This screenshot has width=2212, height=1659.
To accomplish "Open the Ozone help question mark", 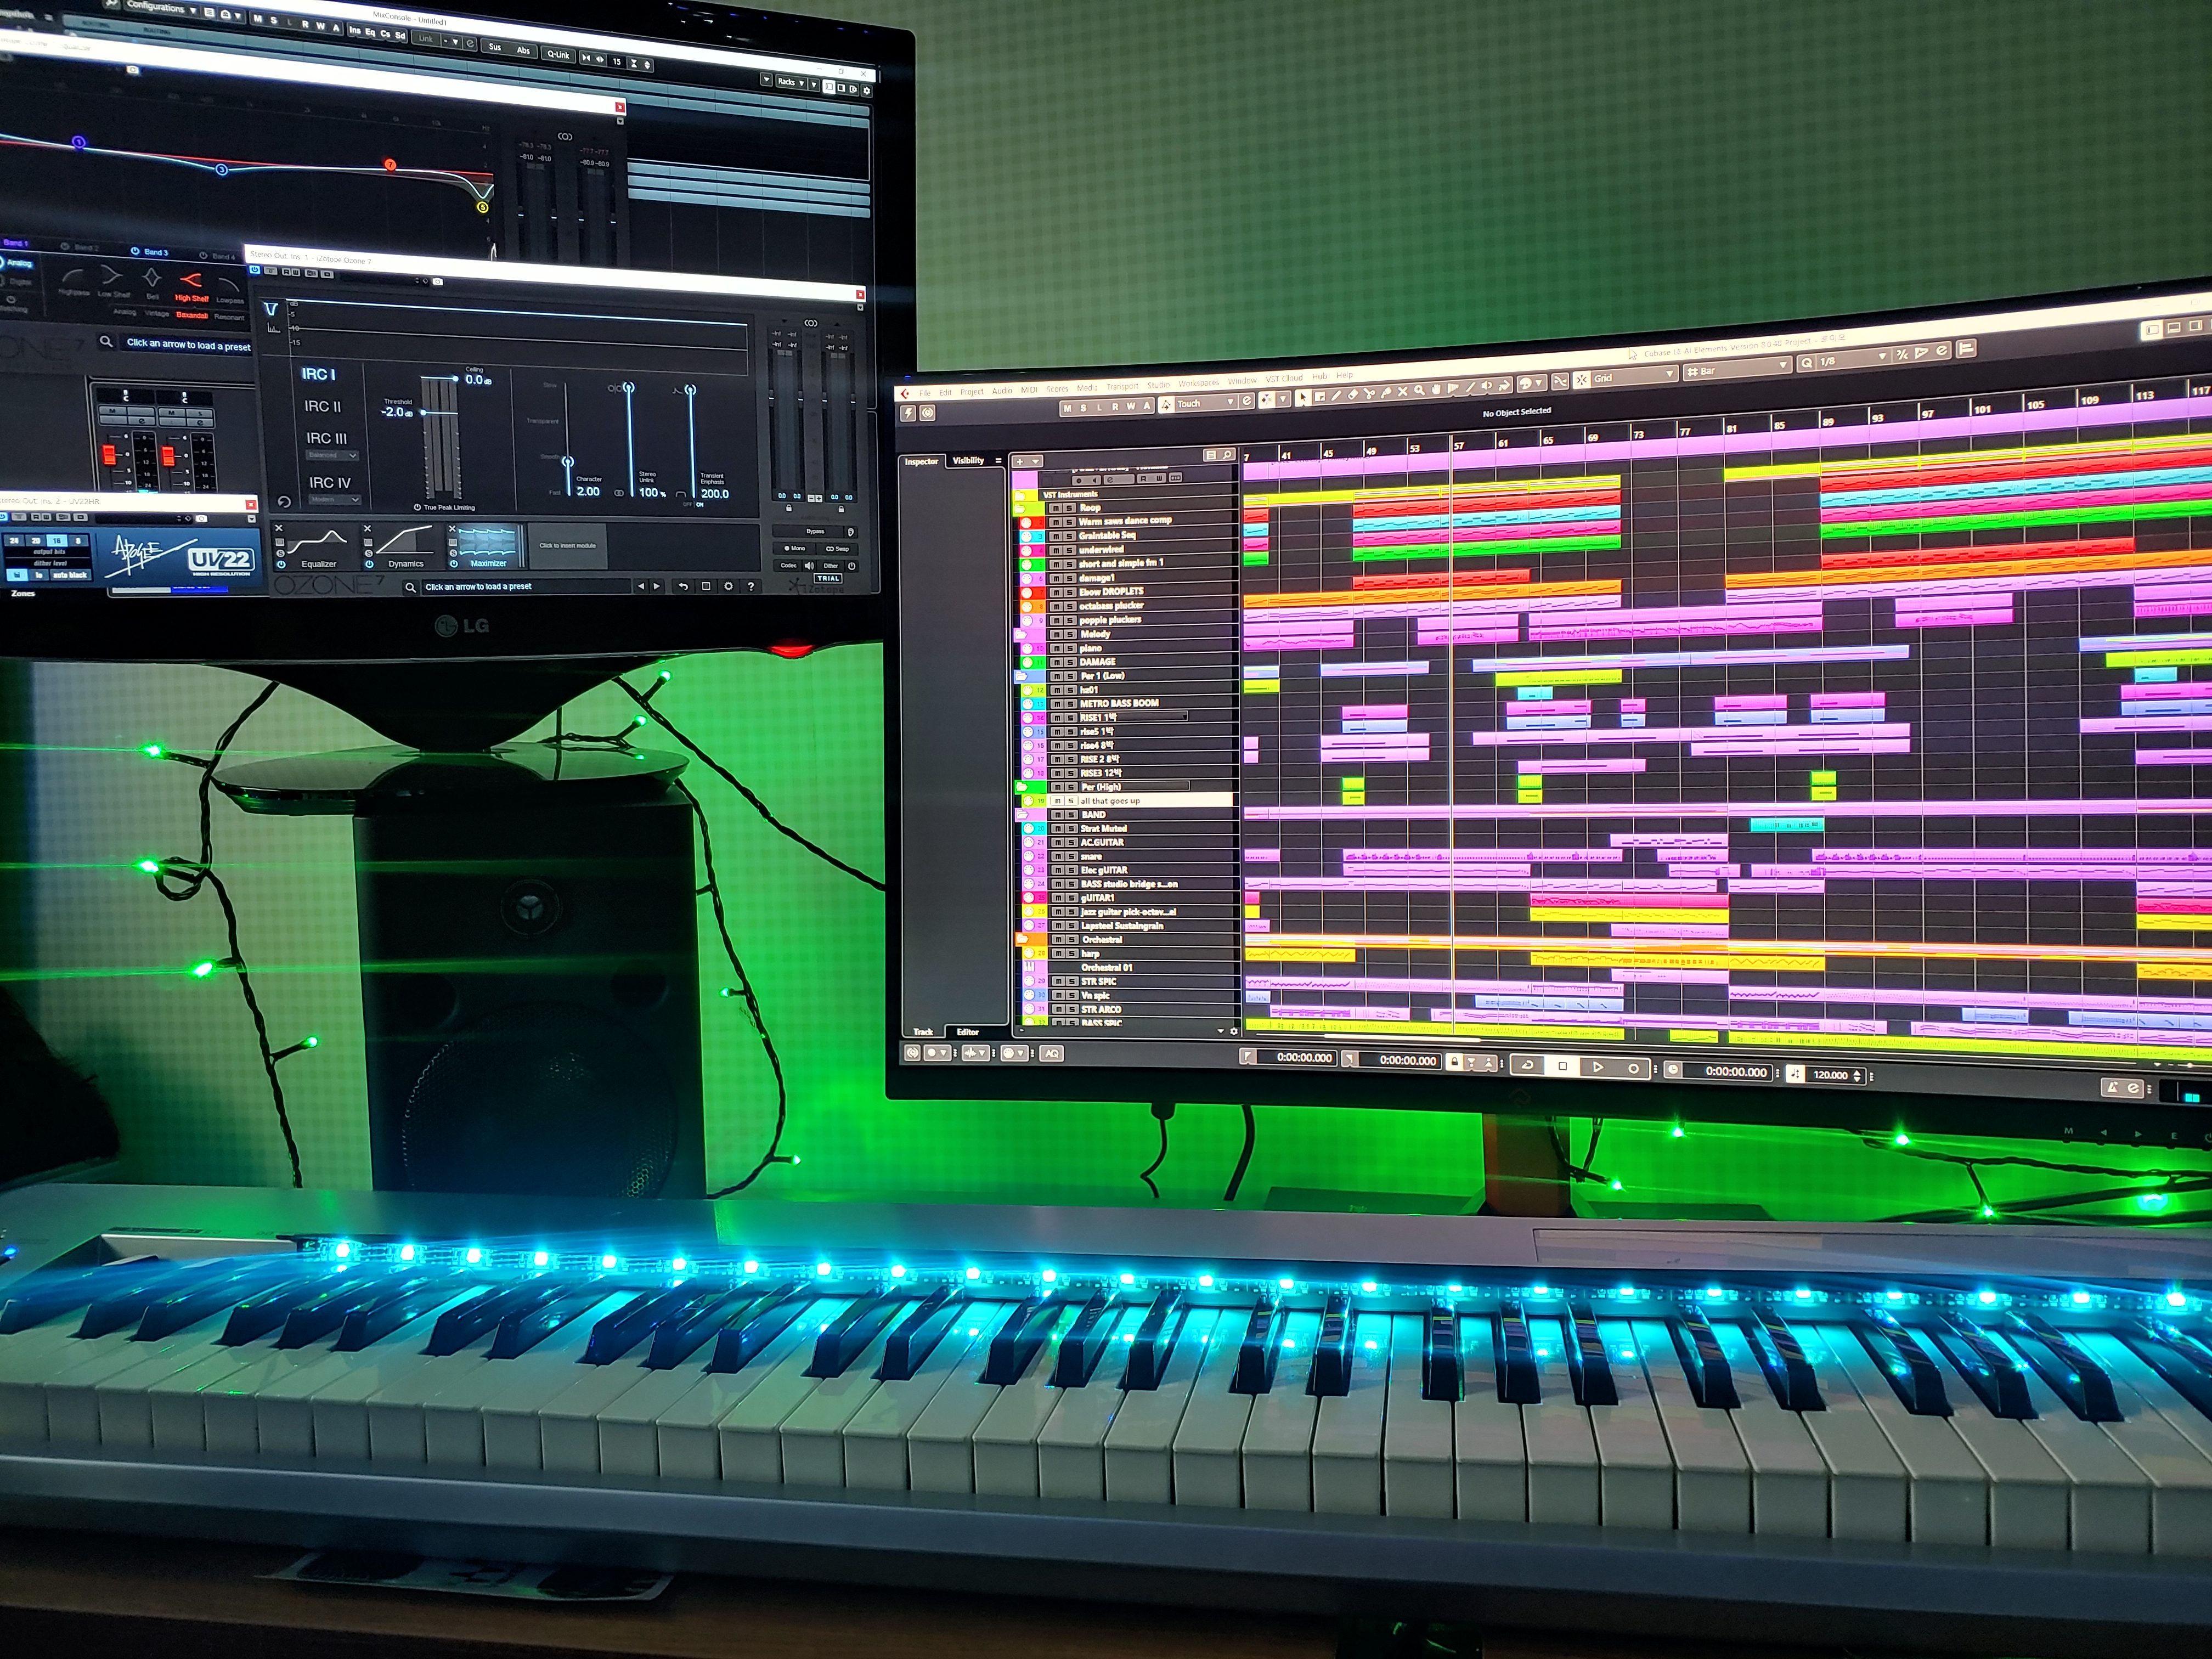I will point(751,586).
